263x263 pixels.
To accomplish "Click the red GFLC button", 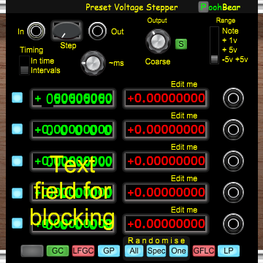I will coord(204,251).
